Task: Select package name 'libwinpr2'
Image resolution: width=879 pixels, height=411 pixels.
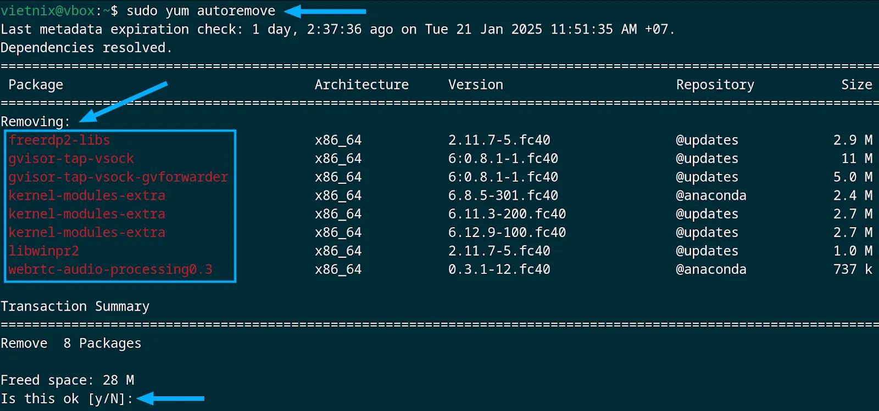Action: 43,251
